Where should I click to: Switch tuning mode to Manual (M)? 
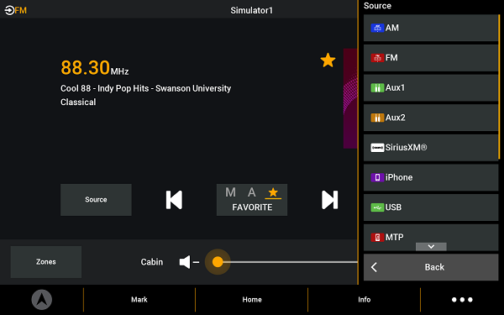[230, 192]
